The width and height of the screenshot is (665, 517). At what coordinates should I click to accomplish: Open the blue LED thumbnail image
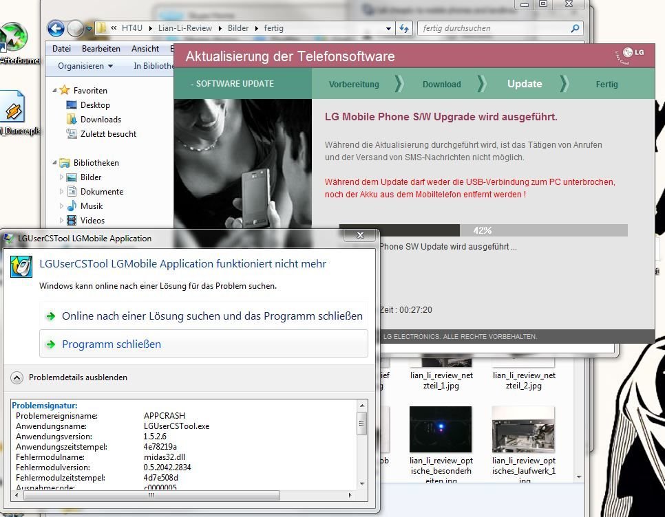click(441, 430)
